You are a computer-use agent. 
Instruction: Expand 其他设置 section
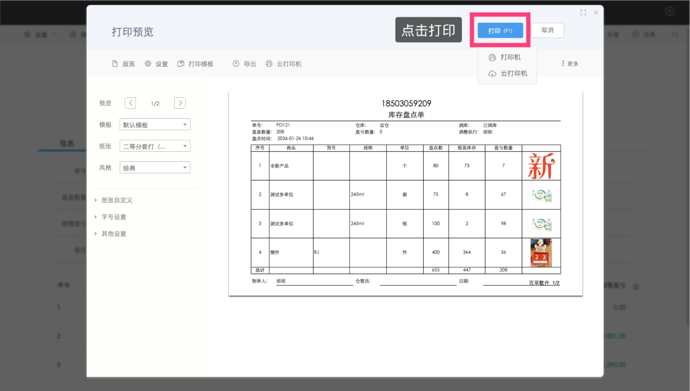tap(114, 234)
